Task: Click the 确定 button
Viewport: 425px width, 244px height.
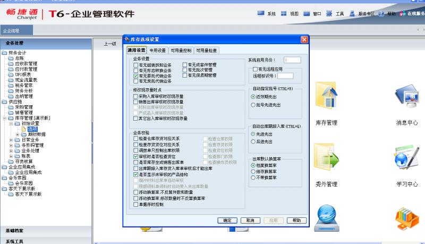Action: tap(227, 221)
